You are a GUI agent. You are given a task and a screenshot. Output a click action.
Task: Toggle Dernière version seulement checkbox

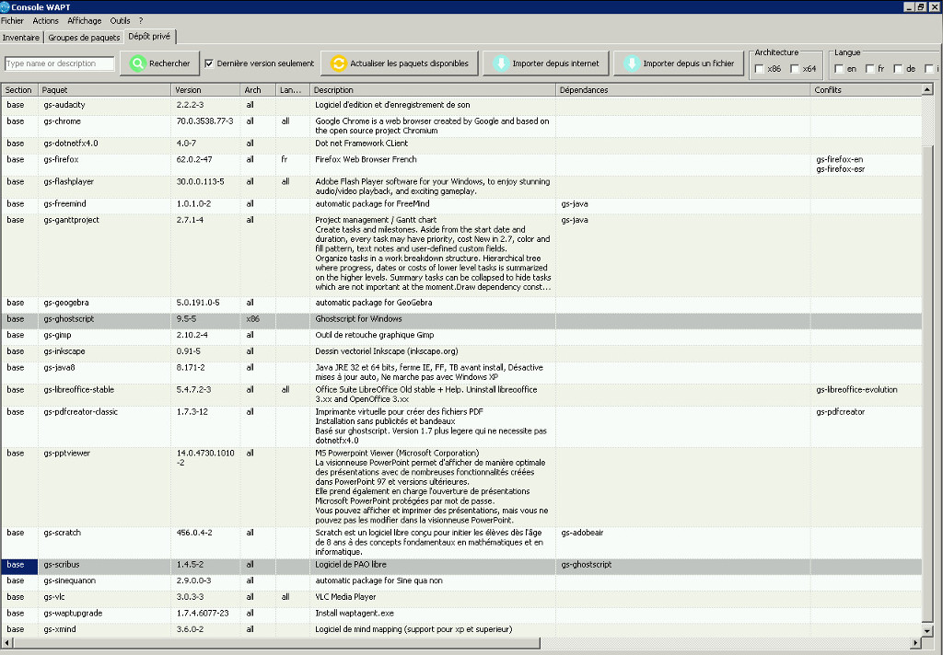[x=209, y=63]
